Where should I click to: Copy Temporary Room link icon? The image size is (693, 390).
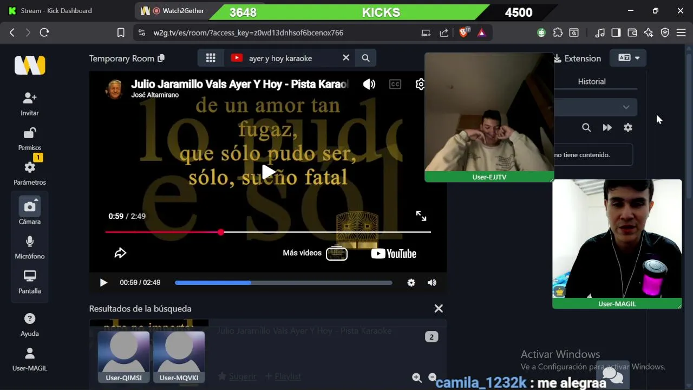point(161,58)
